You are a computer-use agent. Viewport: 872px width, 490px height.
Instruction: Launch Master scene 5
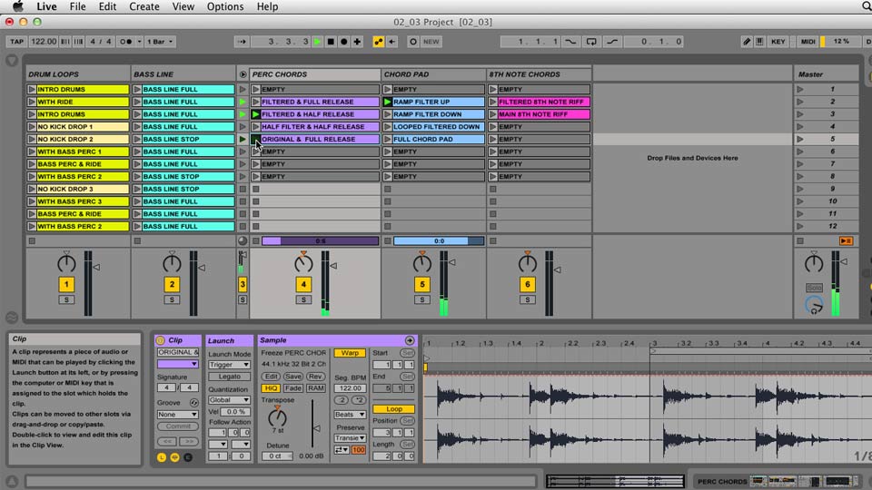click(x=800, y=140)
